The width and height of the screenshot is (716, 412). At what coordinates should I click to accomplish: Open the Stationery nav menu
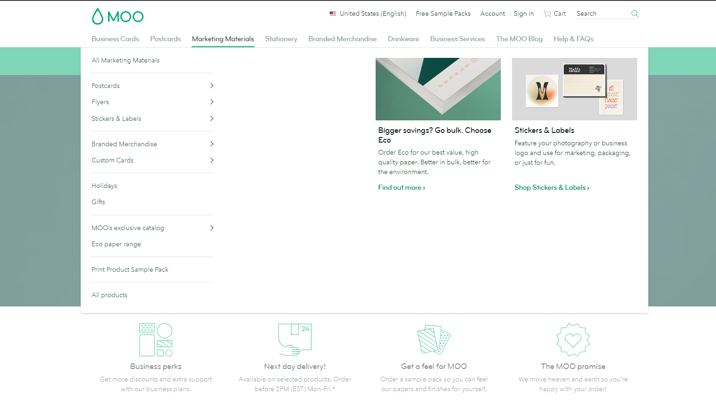[x=281, y=39]
